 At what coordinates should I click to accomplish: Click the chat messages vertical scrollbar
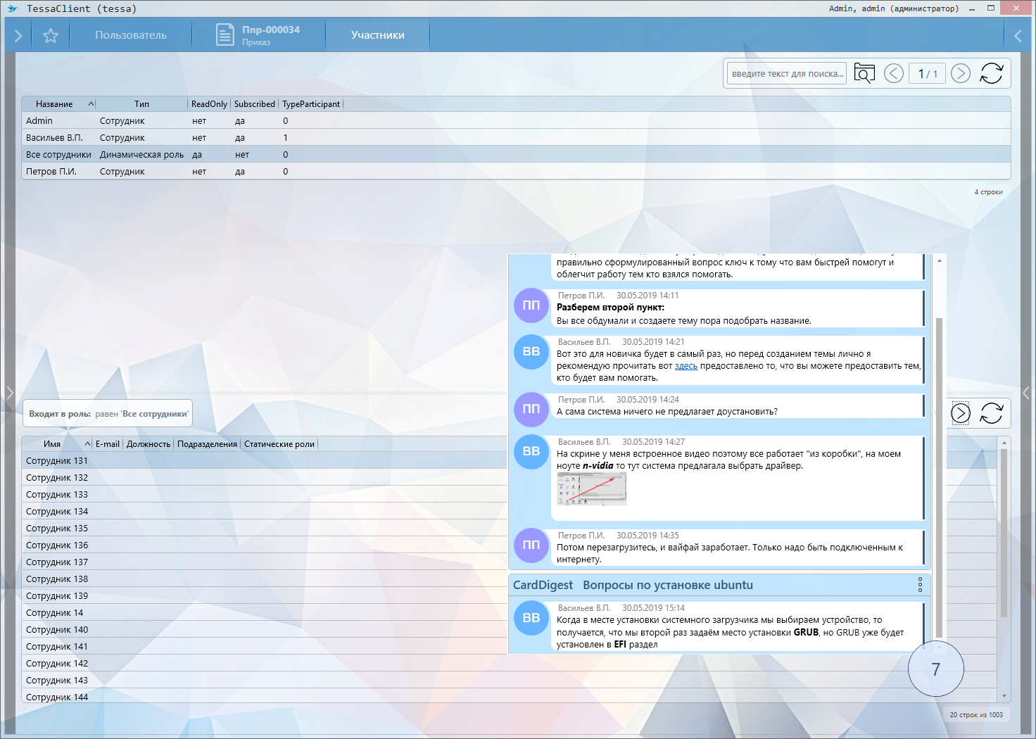[x=939, y=457]
